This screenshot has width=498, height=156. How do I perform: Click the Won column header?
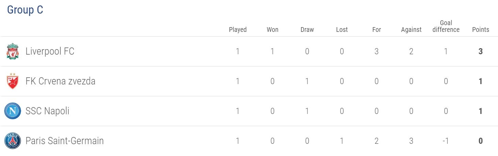272,30
